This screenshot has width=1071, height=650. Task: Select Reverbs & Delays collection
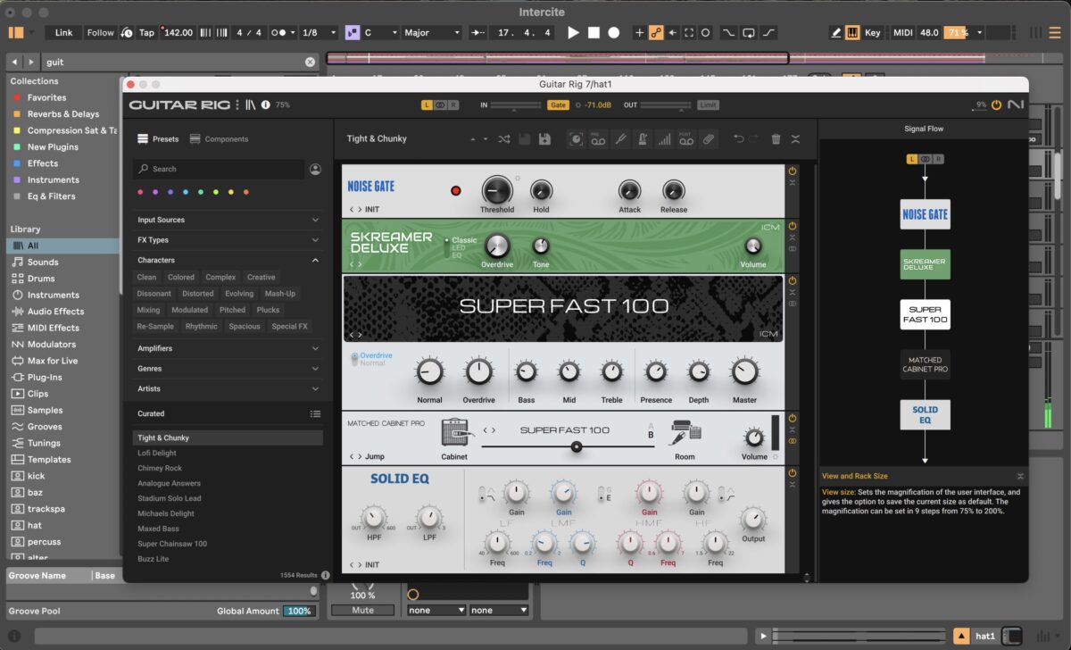click(x=63, y=114)
